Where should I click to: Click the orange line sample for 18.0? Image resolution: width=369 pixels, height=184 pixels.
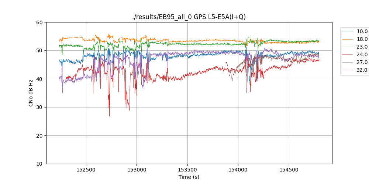pos(347,39)
